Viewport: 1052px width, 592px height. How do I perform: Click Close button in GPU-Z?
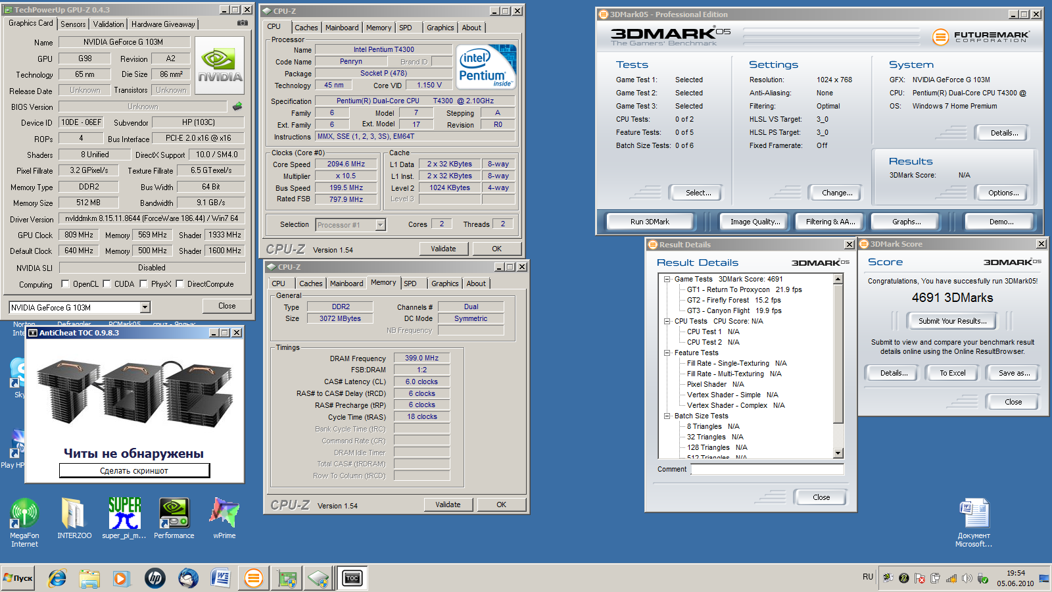pos(227,306)
